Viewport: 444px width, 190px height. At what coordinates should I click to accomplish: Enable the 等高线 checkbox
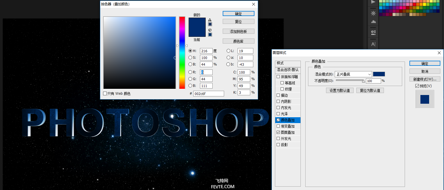(x=282, y=83)
